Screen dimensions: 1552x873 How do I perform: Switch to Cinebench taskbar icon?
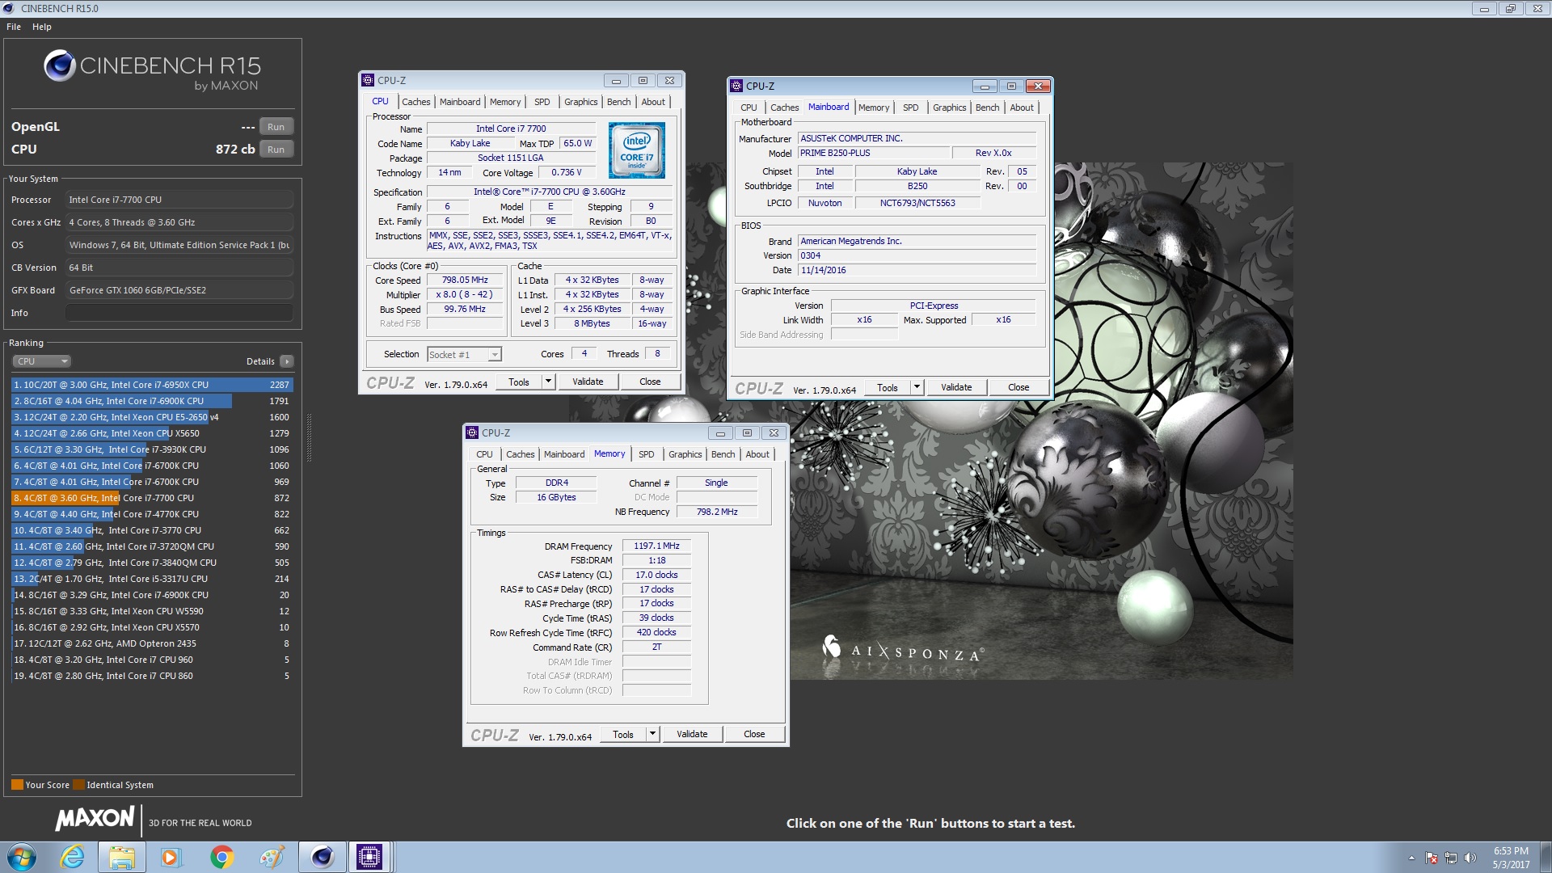(322, 857)
